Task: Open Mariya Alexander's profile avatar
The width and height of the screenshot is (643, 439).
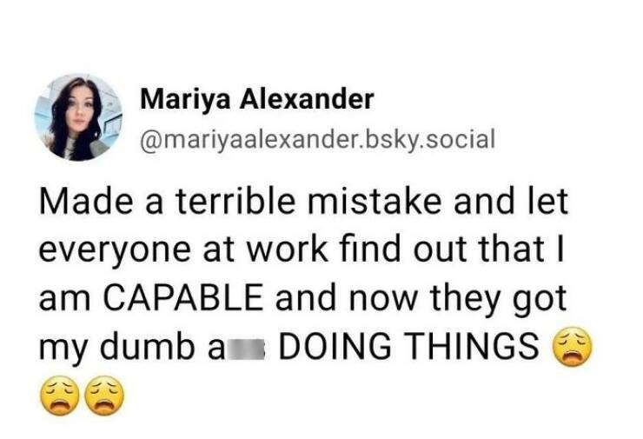Action: pyautogui.click(x=78, y=117)
